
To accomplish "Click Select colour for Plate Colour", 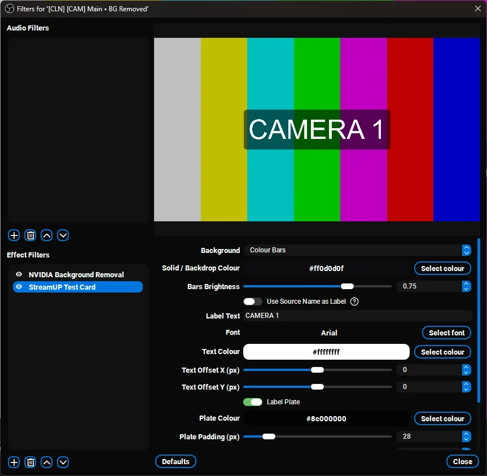I will (x=442, y=418).
